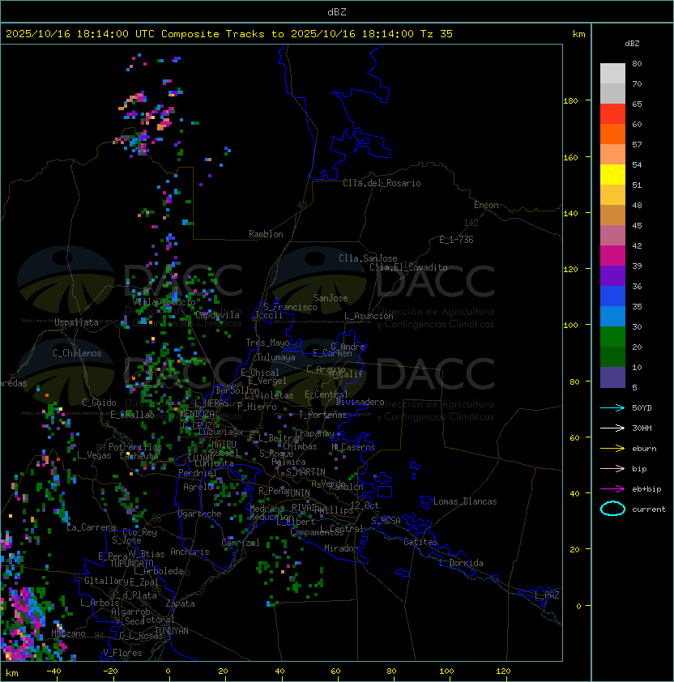Click the 'eb+bip' legend label
674x682 pixels.
[x=646, y=489]
